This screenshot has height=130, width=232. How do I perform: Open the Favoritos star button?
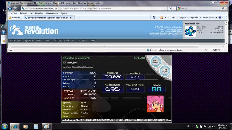(14, 17)
